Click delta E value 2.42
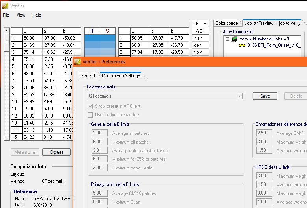The image size is (307, 208). (200, 39)
